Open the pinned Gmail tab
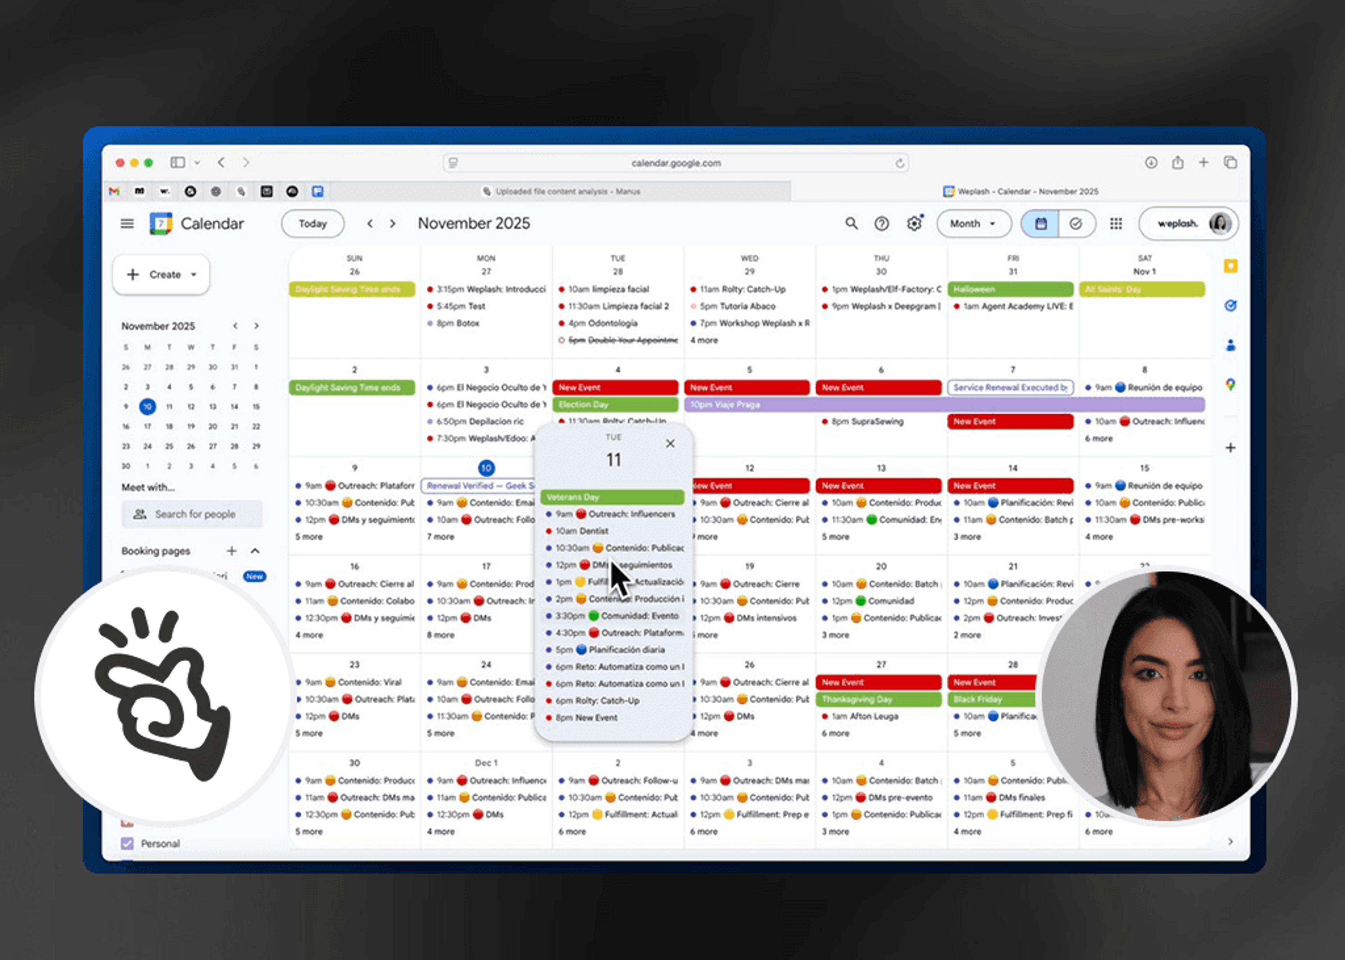The height and width of the screenshot is (960, 1345). click(x=114, y=192)
